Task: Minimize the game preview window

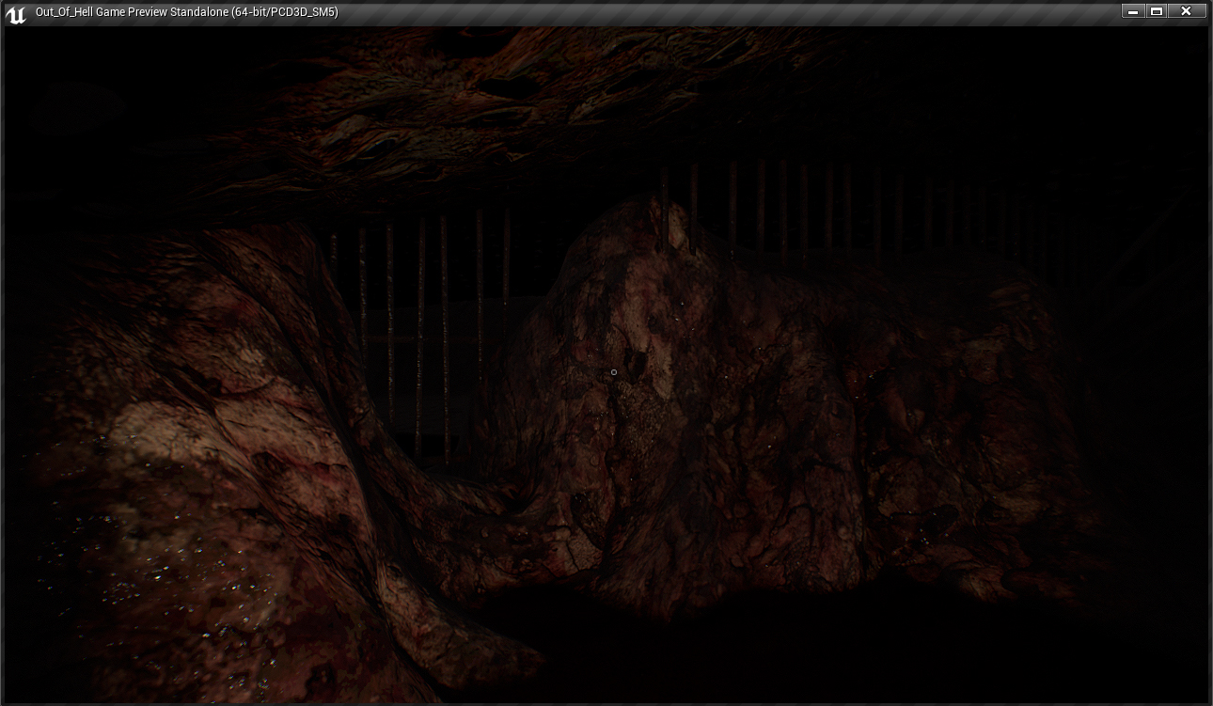Action: point(1133,11)
